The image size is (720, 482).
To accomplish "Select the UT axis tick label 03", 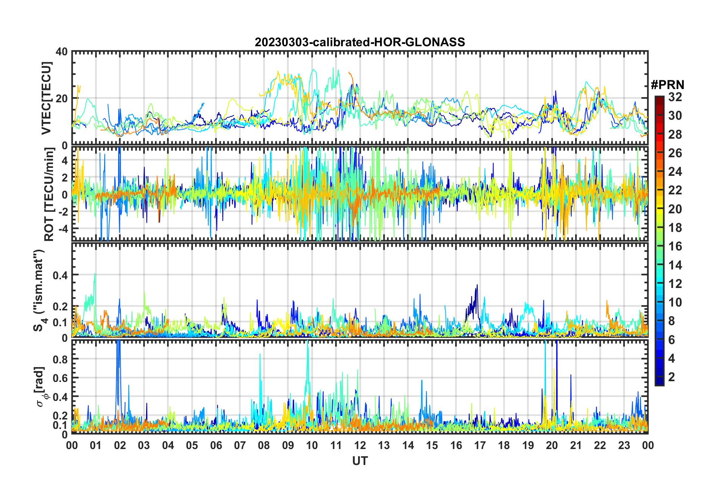I will point(144,445).
